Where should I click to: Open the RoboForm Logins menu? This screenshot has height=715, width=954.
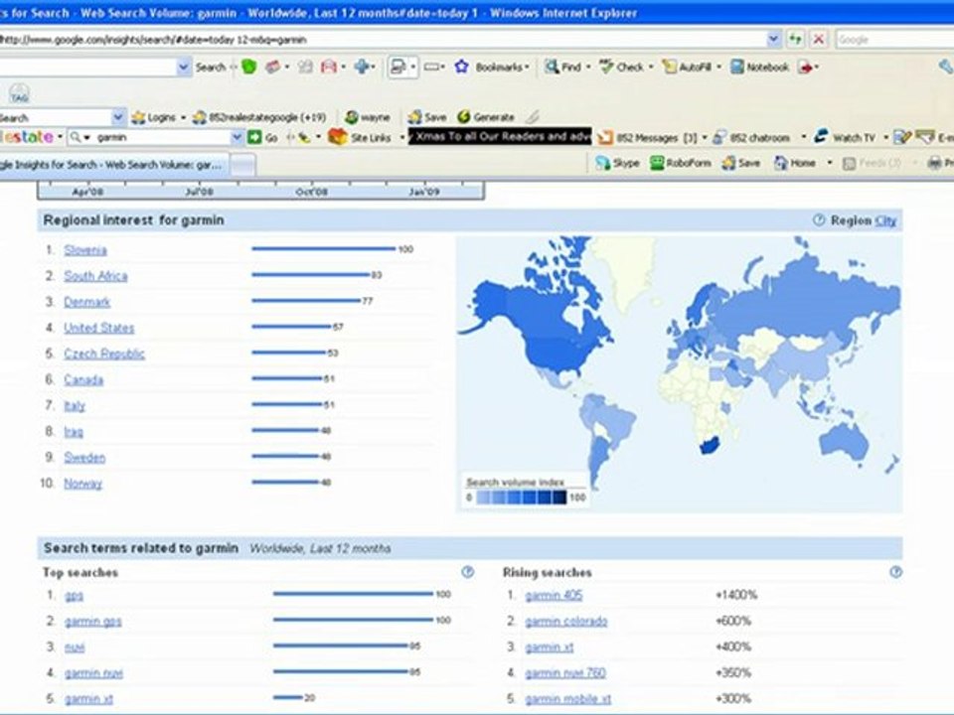coord(158,117)
